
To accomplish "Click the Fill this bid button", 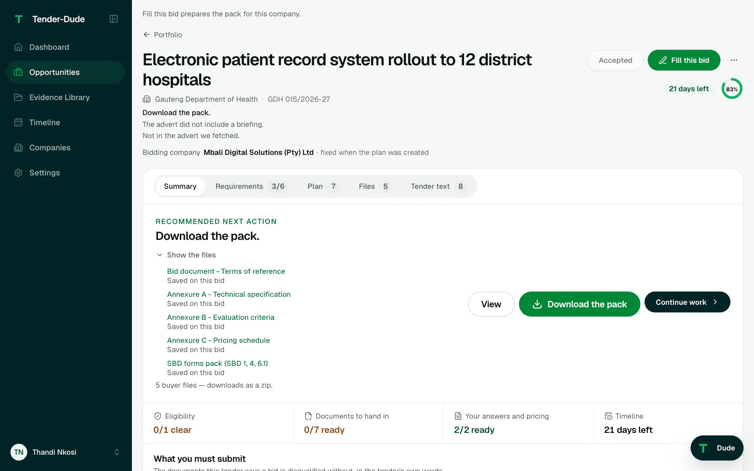I will pyautogui.click(x=684, y=60).
